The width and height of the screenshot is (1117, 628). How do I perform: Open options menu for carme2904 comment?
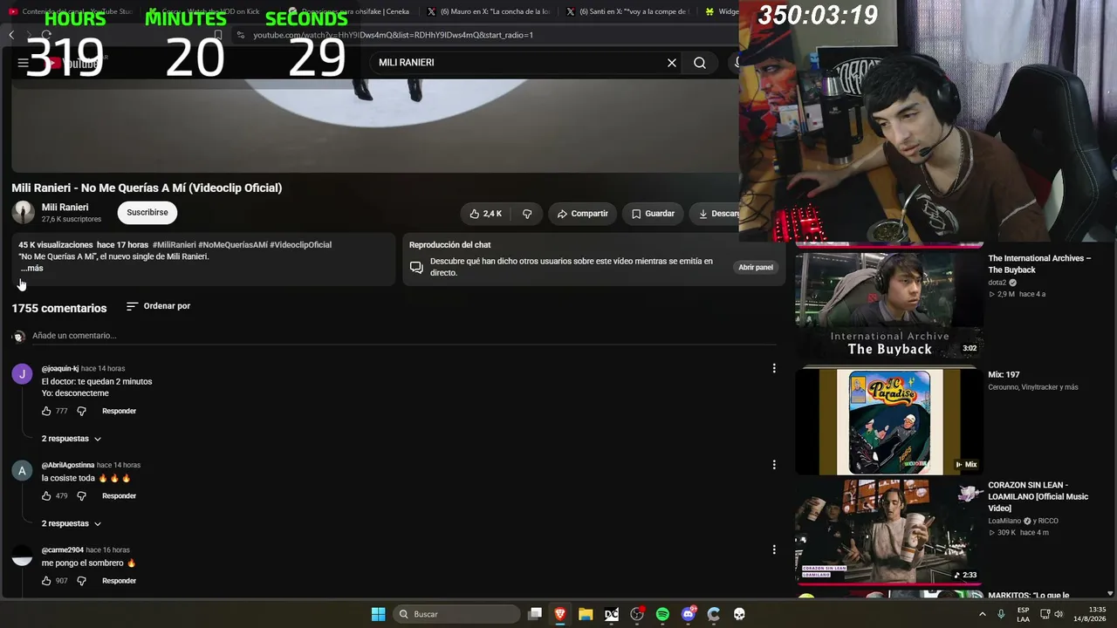pos(774,549)
